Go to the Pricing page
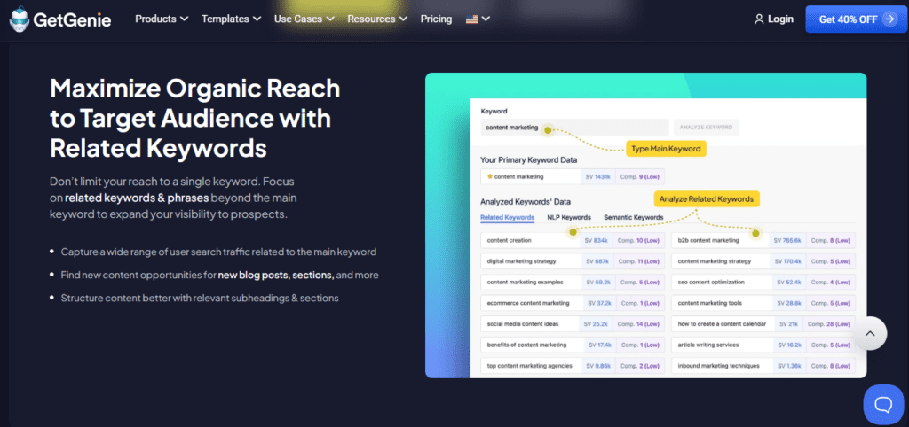The image size is (909, 427). coord(436,19)
